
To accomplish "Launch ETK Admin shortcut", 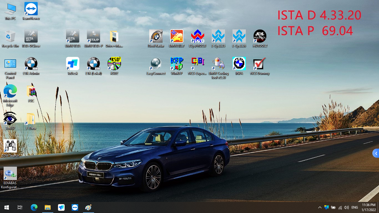I will coord(31,66).
